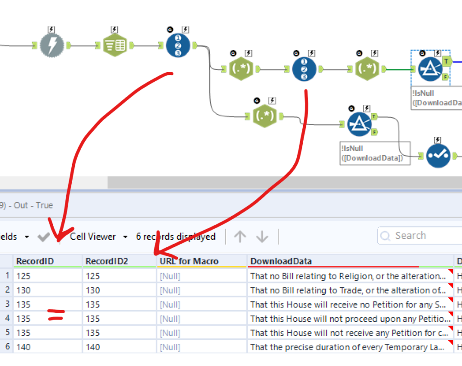Click cell 'That this House will receive no Petition'
The height and width of the screenshot is (366, 462).
pyautogui.click(x=350, y=305)
